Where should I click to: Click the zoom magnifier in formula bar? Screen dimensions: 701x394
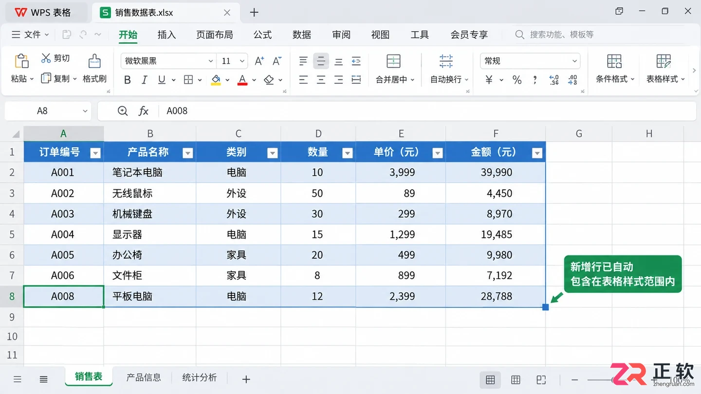tap(123, 111)
